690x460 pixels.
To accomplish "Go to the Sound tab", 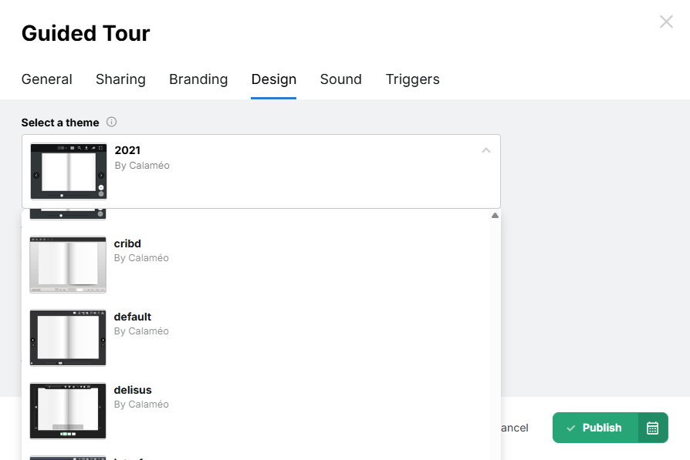I will click(341, 79).
